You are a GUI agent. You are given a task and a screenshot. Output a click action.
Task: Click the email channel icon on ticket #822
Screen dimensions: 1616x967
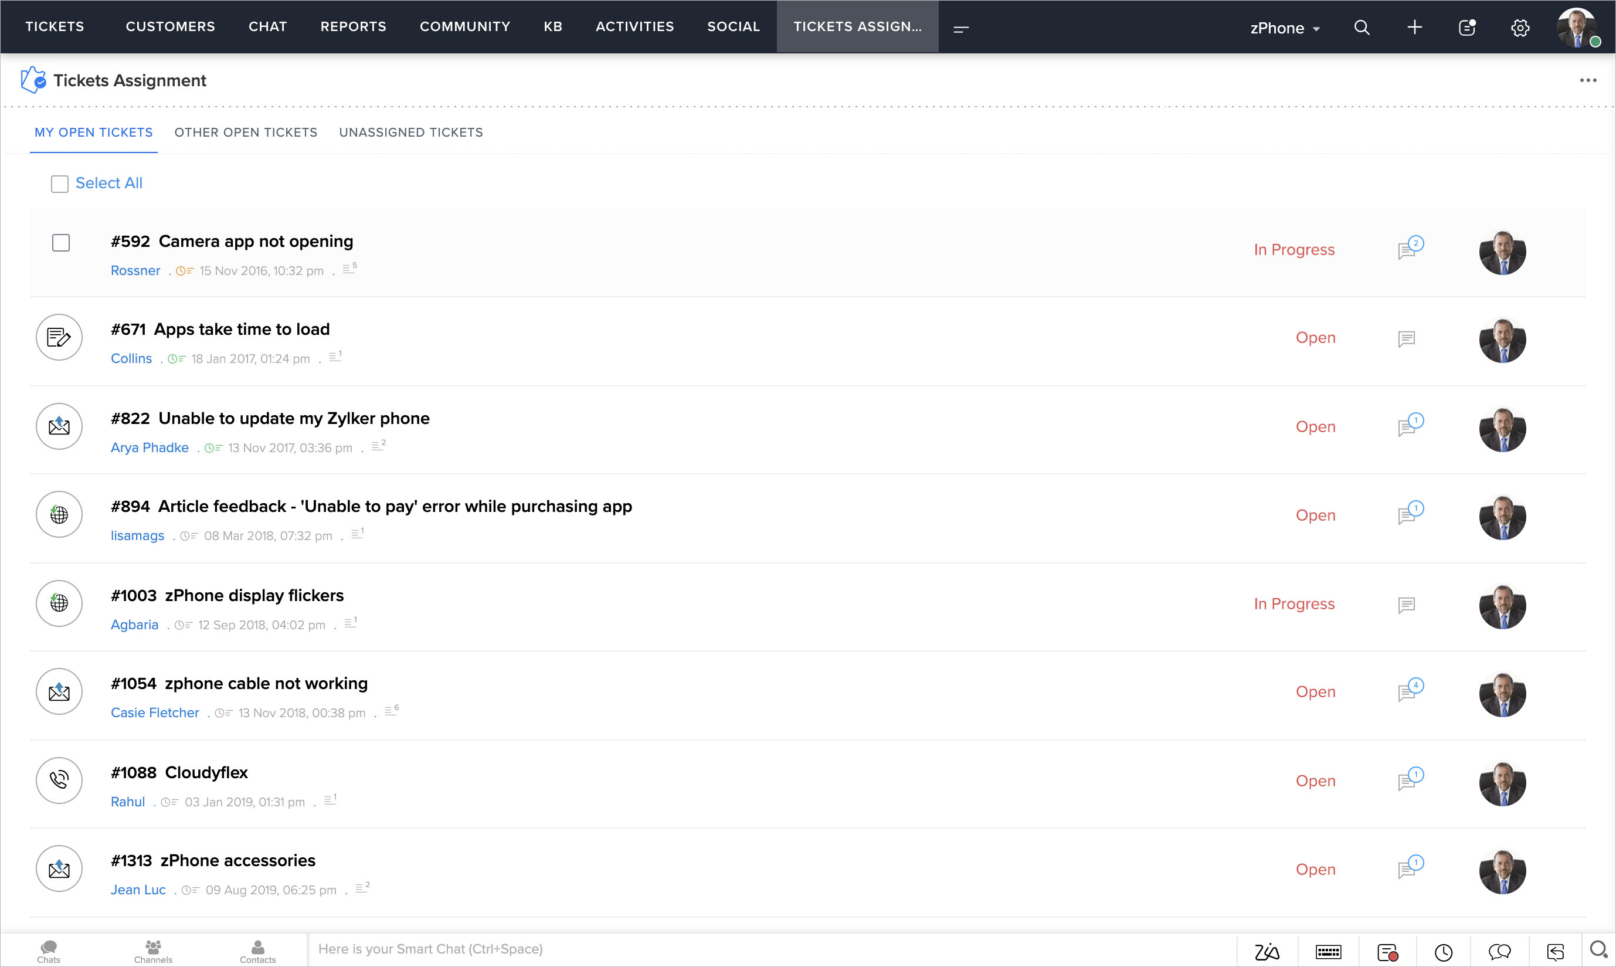(59, 426)
